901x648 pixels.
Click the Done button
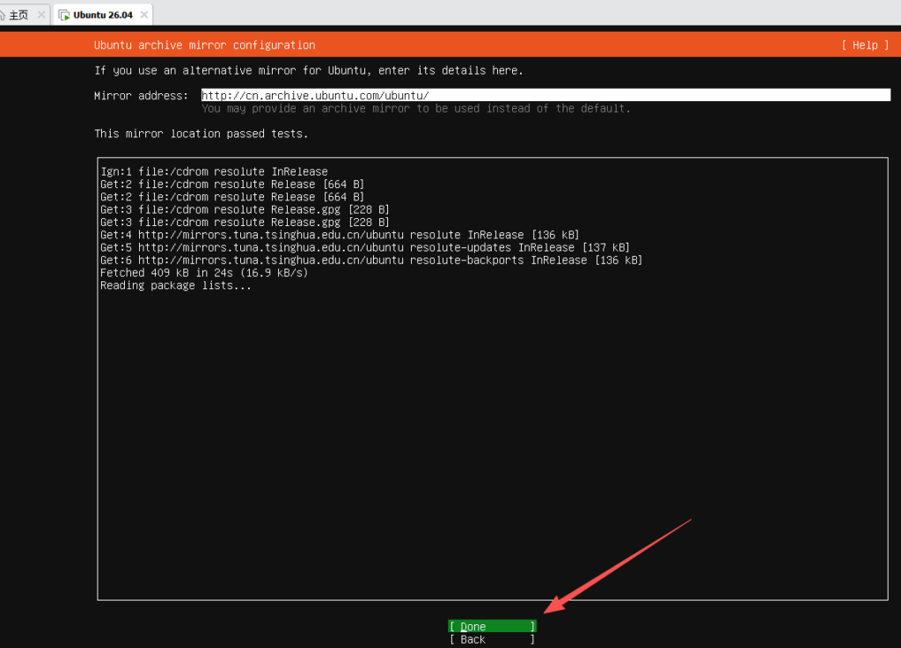pos(493,626)
